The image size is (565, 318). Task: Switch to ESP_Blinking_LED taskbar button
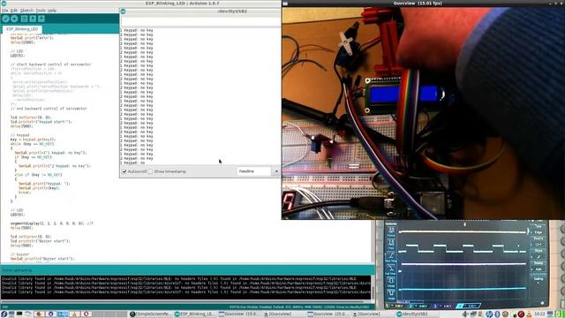pyautogui.click(x=194, y=314)
